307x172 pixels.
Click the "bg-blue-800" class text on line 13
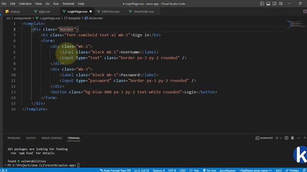(98, 92)
